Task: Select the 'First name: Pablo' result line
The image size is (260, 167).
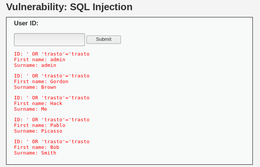Action: 40,125
